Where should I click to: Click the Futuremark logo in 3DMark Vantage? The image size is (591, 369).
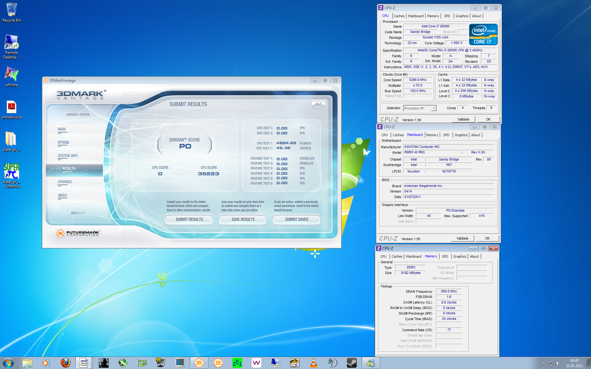click(x=78, y=233)
